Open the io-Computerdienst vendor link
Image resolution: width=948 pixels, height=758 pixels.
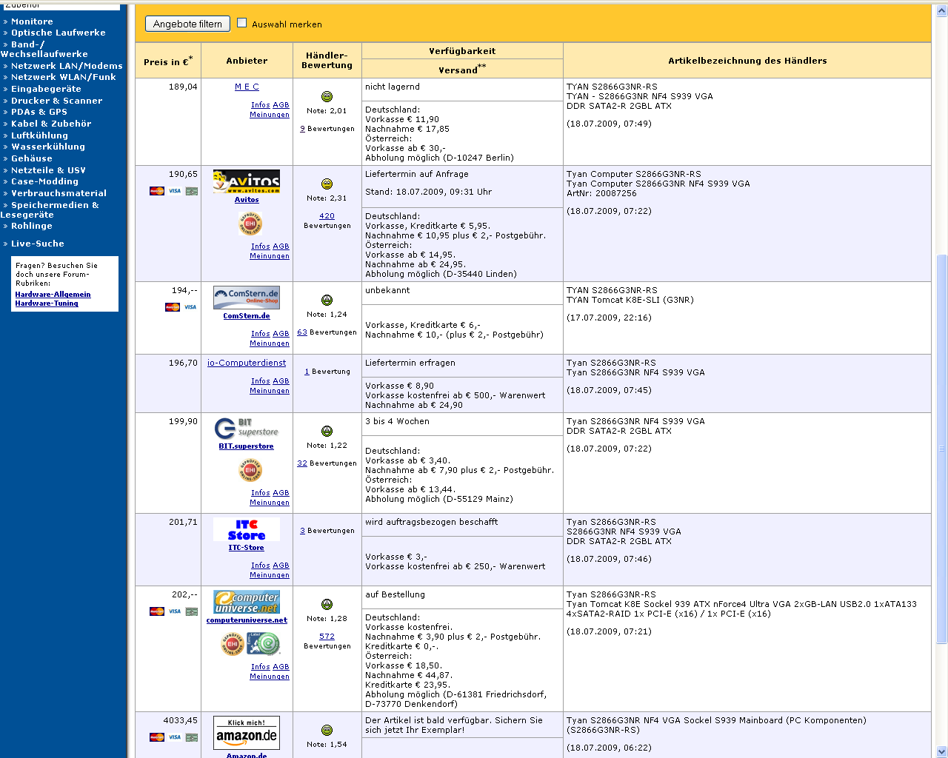[247, 363]
